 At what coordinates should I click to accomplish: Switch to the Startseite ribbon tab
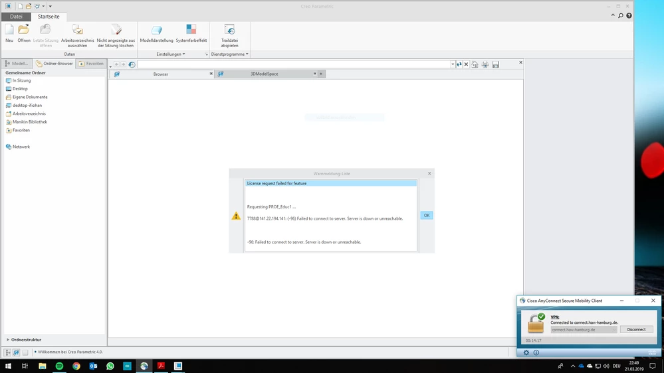[x=49, y=17]
